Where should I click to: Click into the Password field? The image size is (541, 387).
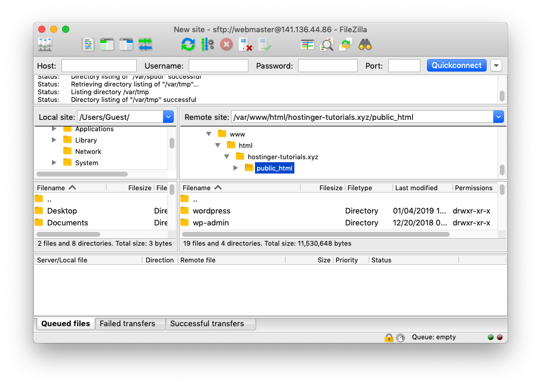[327, 66]
